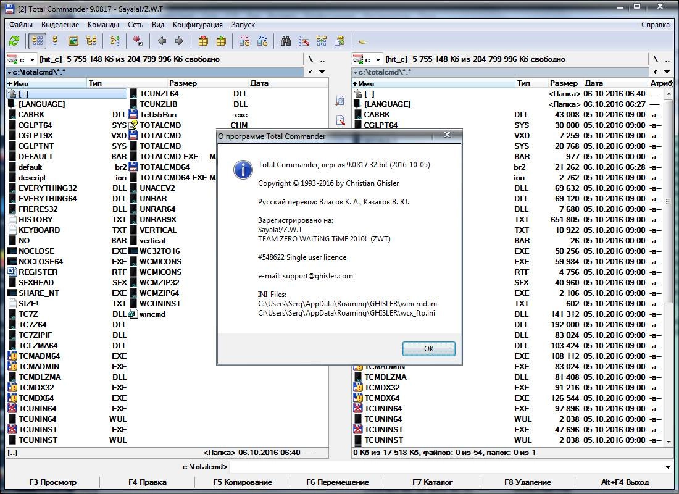Click OK in the About dialog

pyautogui.click(x=429, y=349)
